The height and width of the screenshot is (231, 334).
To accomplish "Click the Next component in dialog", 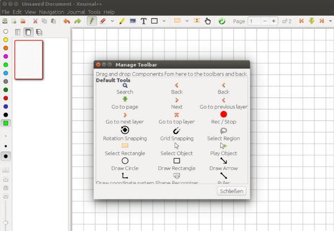I will (x=176, y=103).
